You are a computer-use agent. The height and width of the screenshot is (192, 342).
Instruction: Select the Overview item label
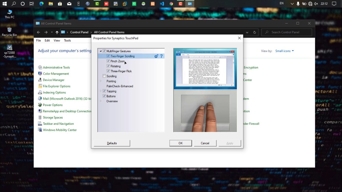[x=112, y=101]
